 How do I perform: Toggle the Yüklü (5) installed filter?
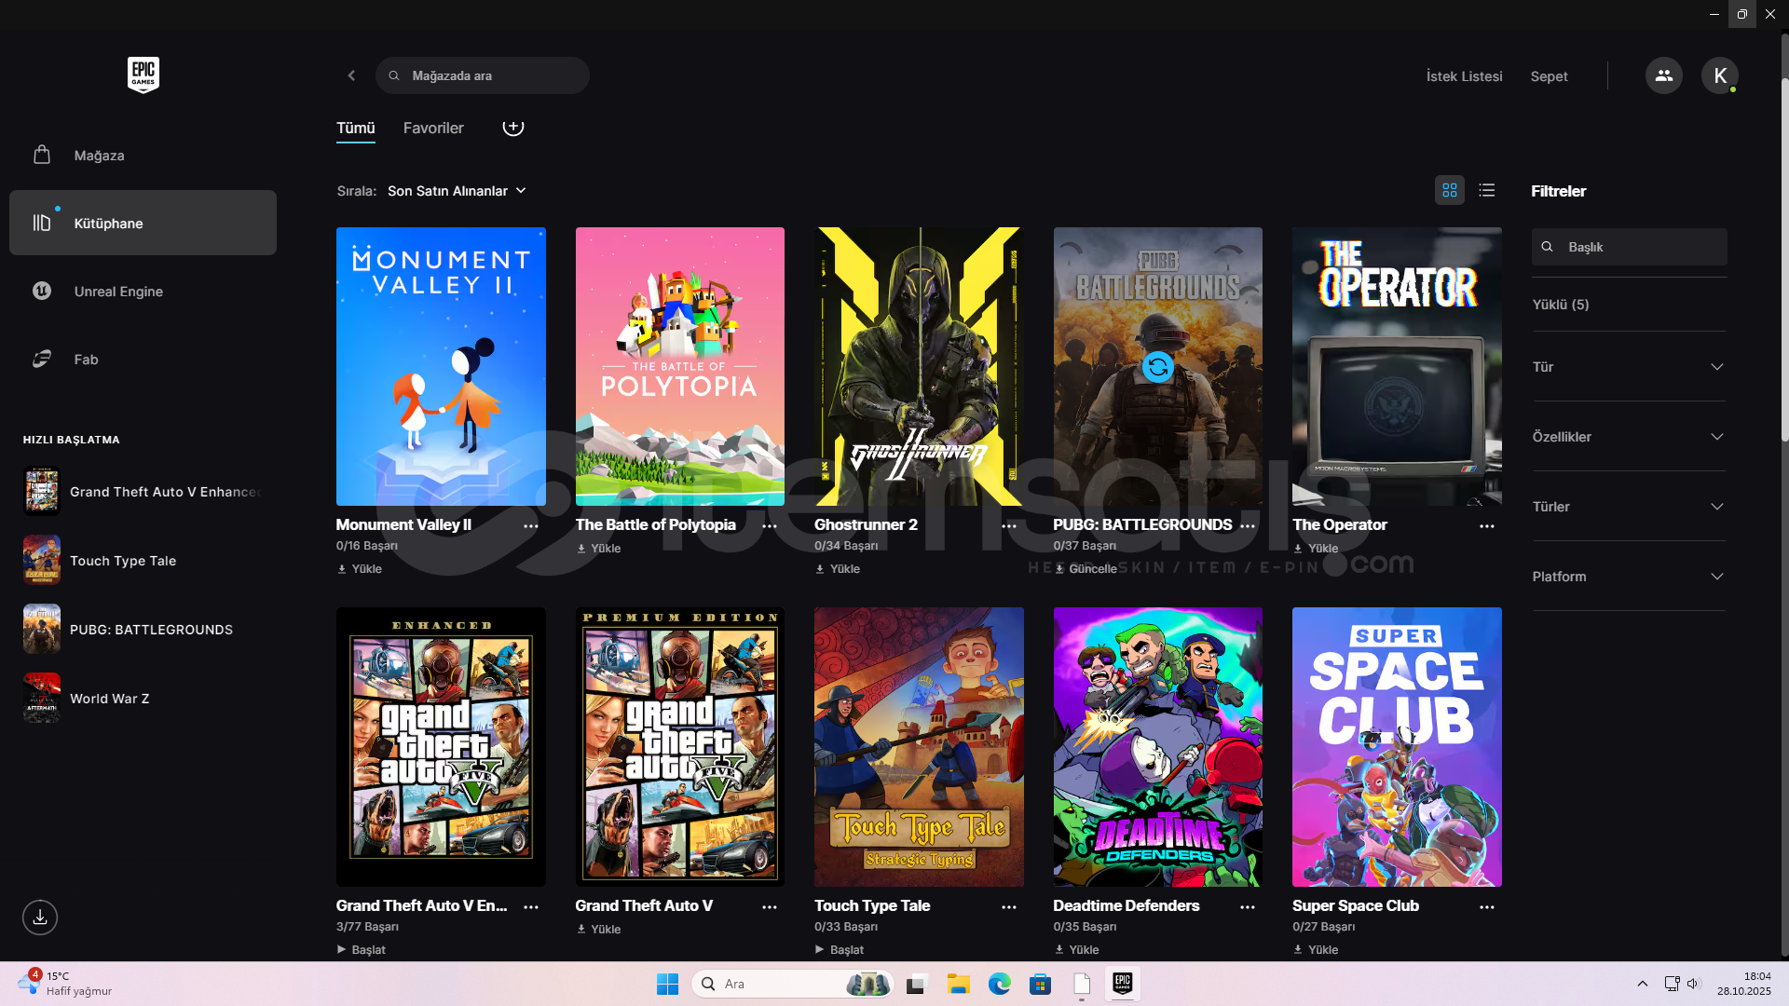tap(1561, 305)
